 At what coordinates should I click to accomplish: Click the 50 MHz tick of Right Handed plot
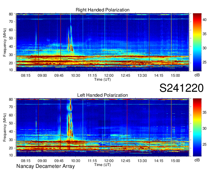click(x=11, y=38)
